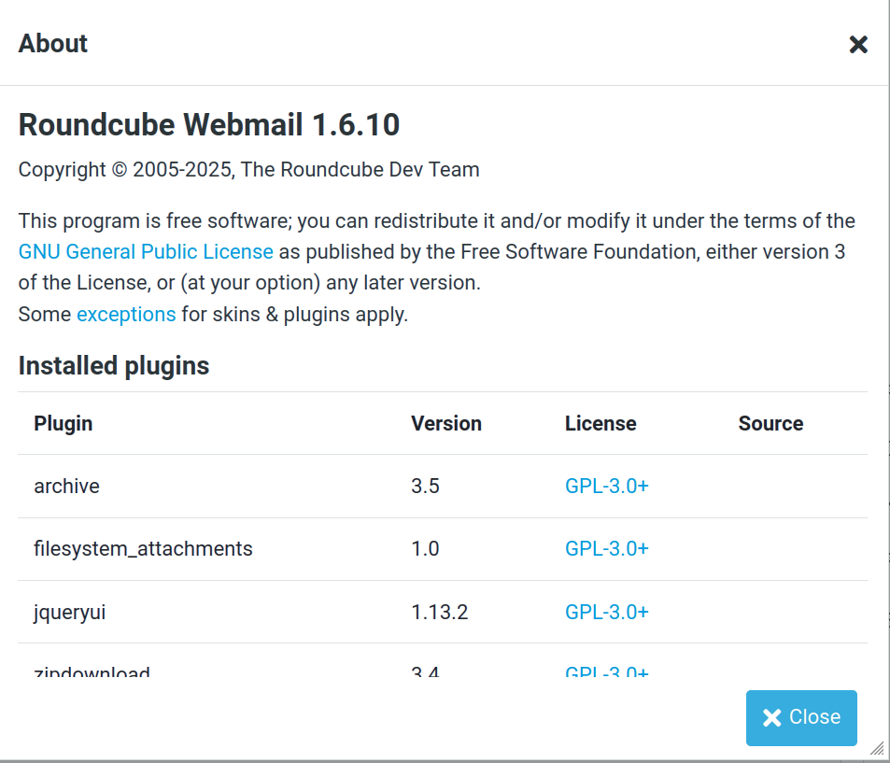Open GPL-3.0+ license for zipdownload plugin
This screenshot has height=763, width=890.
pyautogui.click(x=606, y=672)
